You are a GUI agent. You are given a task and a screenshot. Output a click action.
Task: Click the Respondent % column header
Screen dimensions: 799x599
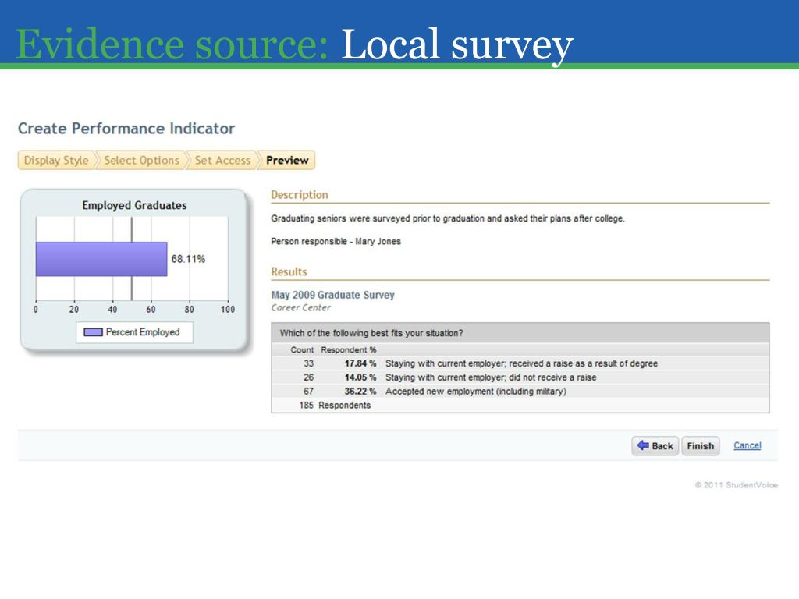pos(349,350)
